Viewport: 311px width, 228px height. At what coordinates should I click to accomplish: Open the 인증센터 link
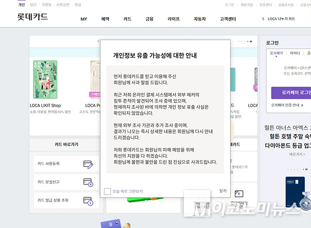coord(265,5)
